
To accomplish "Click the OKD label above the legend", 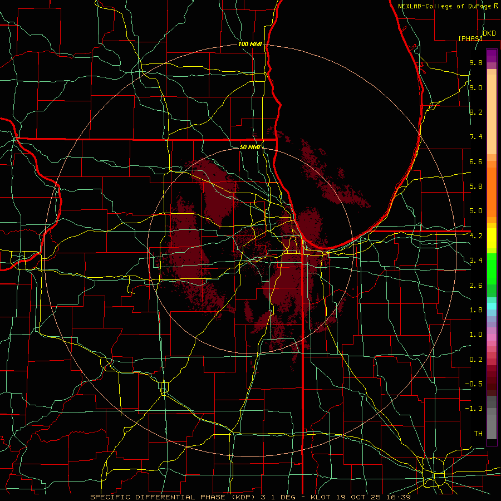I will 489,33.
